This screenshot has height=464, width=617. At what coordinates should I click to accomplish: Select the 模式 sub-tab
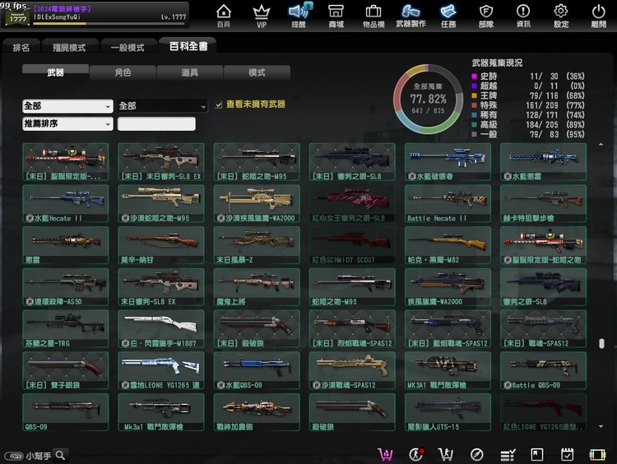pyautogui.click(x=257, y=72)
